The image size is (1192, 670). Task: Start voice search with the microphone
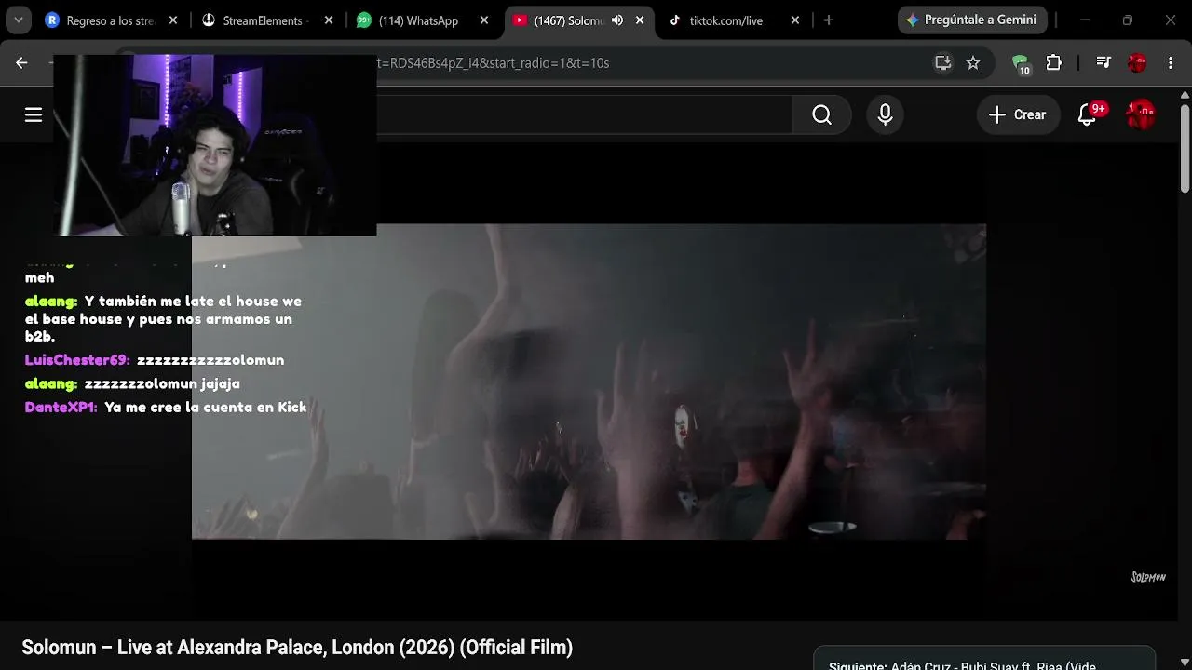[x=885, y=114]
